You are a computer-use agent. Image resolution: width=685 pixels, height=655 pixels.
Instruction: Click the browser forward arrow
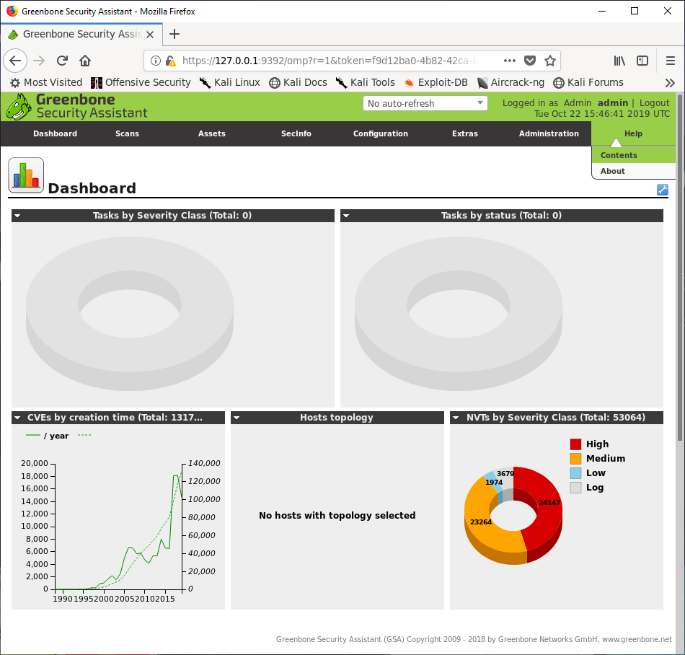39,61
